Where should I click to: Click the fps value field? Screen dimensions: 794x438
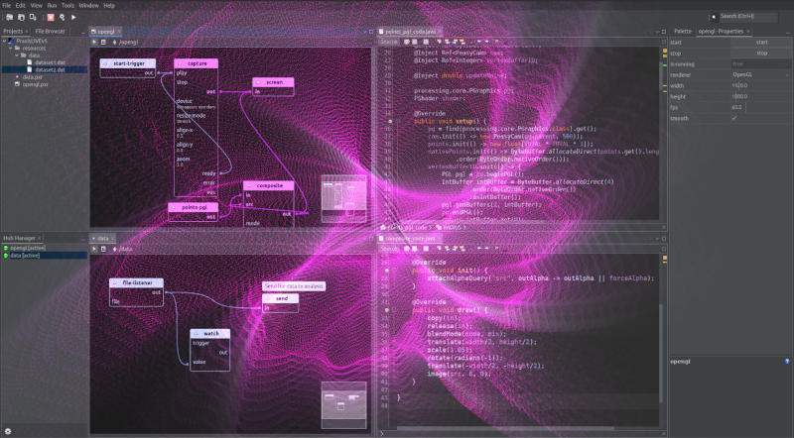[761, 107]
